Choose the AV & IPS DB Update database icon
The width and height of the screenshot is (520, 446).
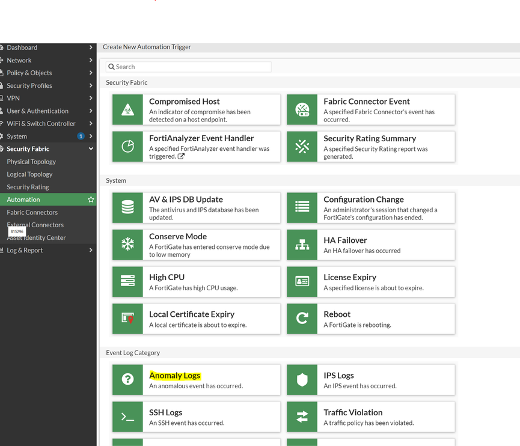pos(127,207)
